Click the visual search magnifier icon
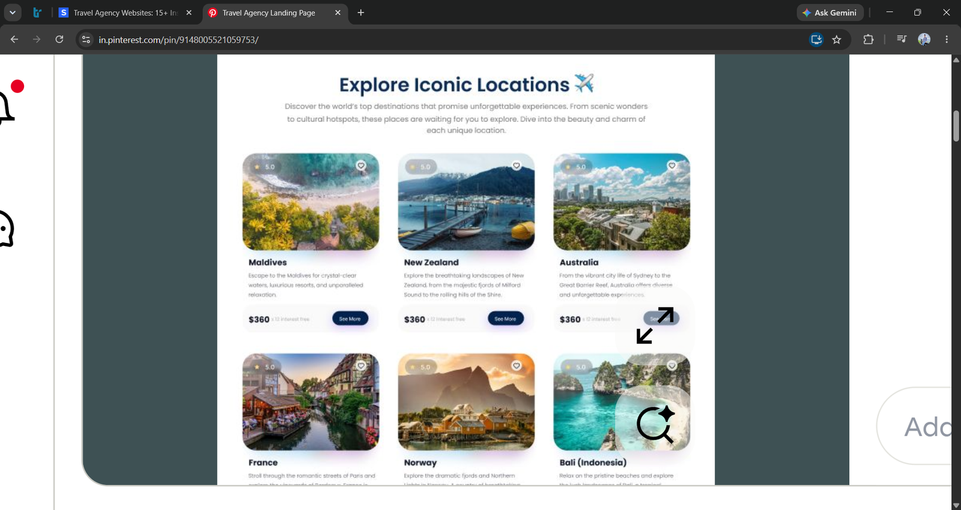The height and width of the screenshot is (510, 961). (655, 424)
